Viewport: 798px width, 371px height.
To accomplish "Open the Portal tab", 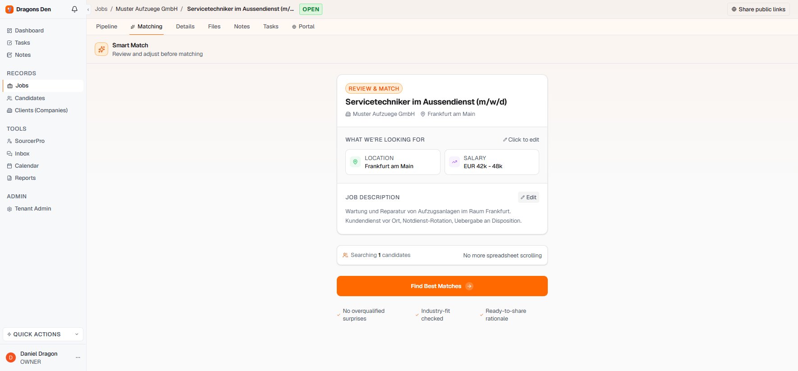I will 303,27.
